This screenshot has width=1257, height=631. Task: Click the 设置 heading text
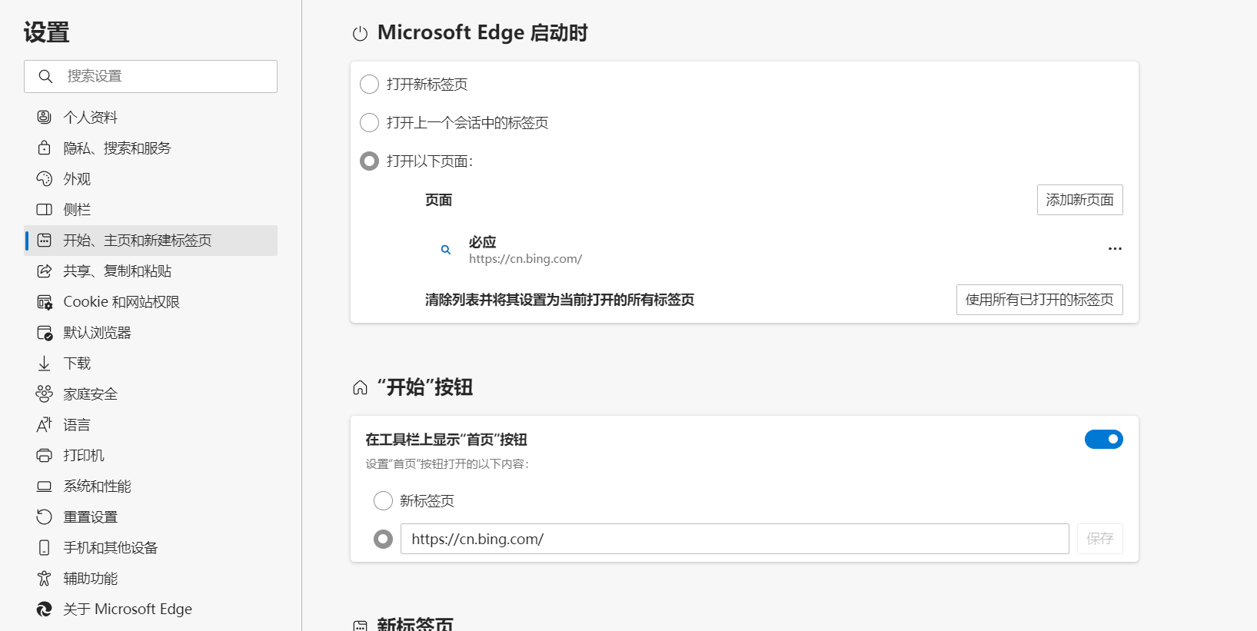(x=46, y=32)
